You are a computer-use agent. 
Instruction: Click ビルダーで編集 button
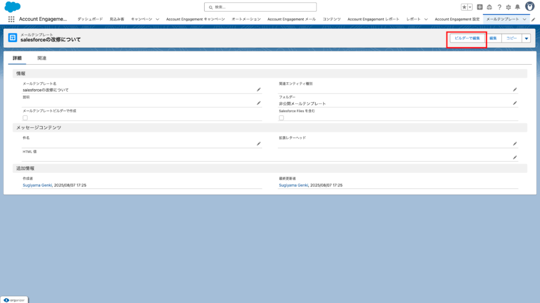coord(467,38)
